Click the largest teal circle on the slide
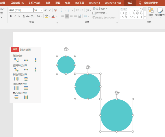This screenshot has height=137, width=165. [x=116, y=115]
